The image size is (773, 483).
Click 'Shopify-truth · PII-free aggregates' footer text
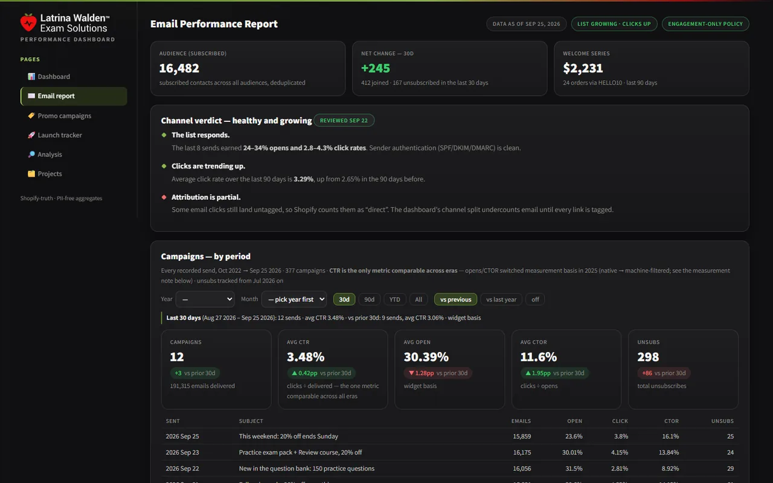[x=62, y=198]
